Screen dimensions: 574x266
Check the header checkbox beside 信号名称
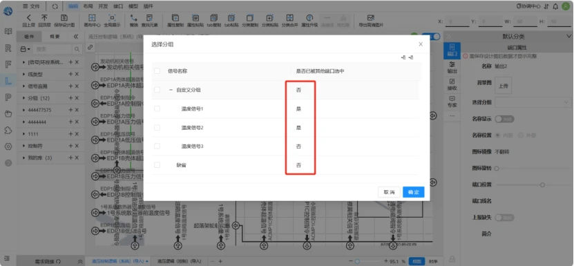[x=157, y=71]
